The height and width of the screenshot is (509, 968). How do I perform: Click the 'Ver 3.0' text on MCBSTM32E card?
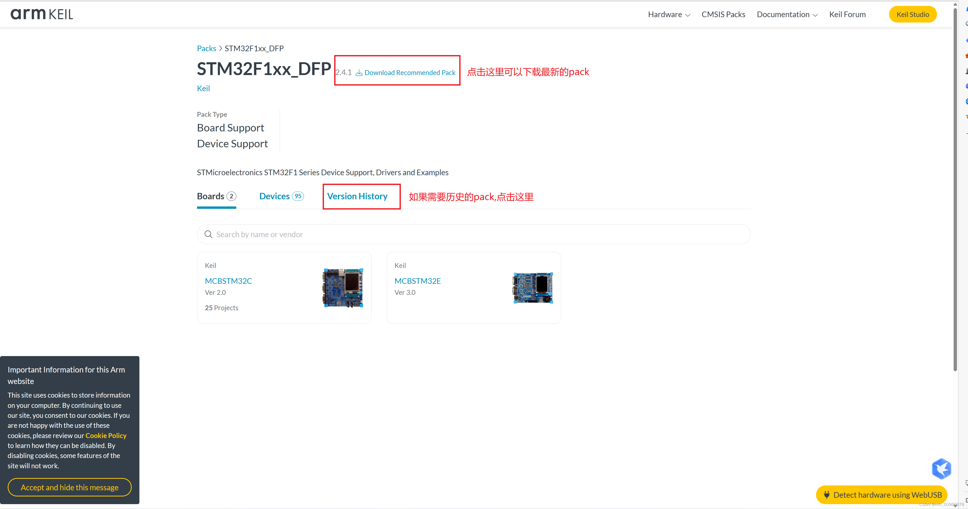(405, 292)
